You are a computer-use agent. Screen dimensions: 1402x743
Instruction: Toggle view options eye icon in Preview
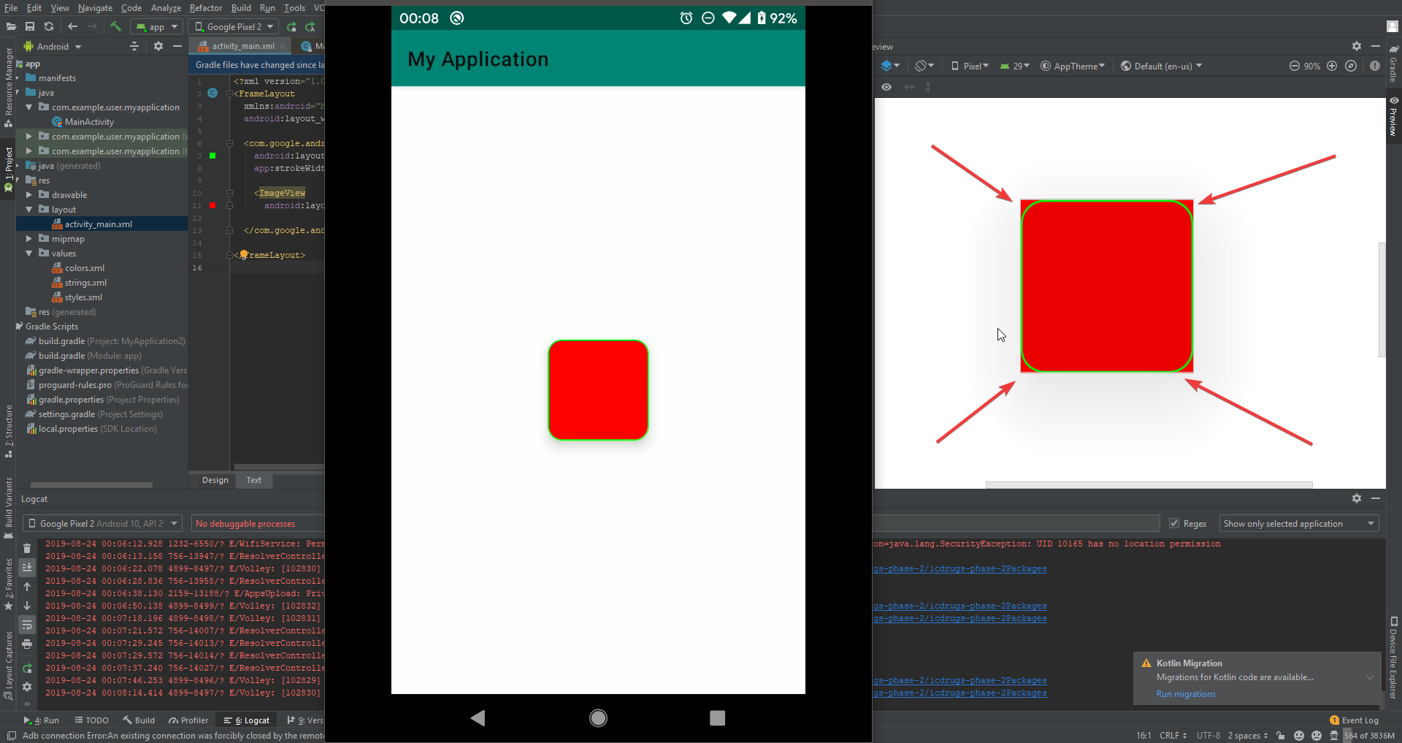pos(886,87)
